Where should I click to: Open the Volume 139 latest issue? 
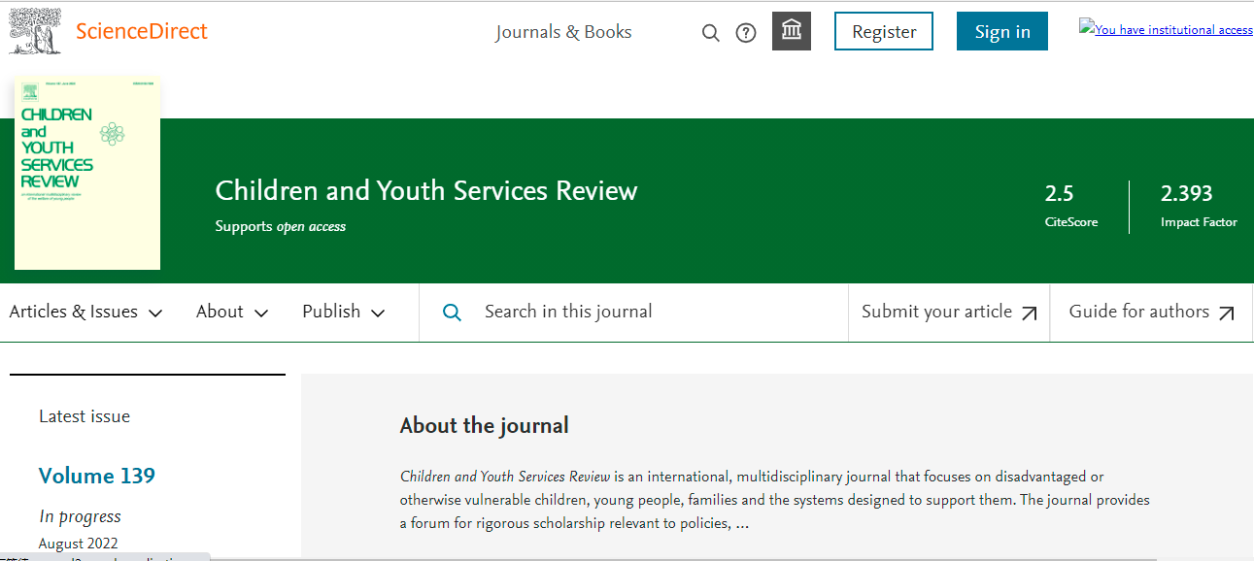tap(97, 476)
